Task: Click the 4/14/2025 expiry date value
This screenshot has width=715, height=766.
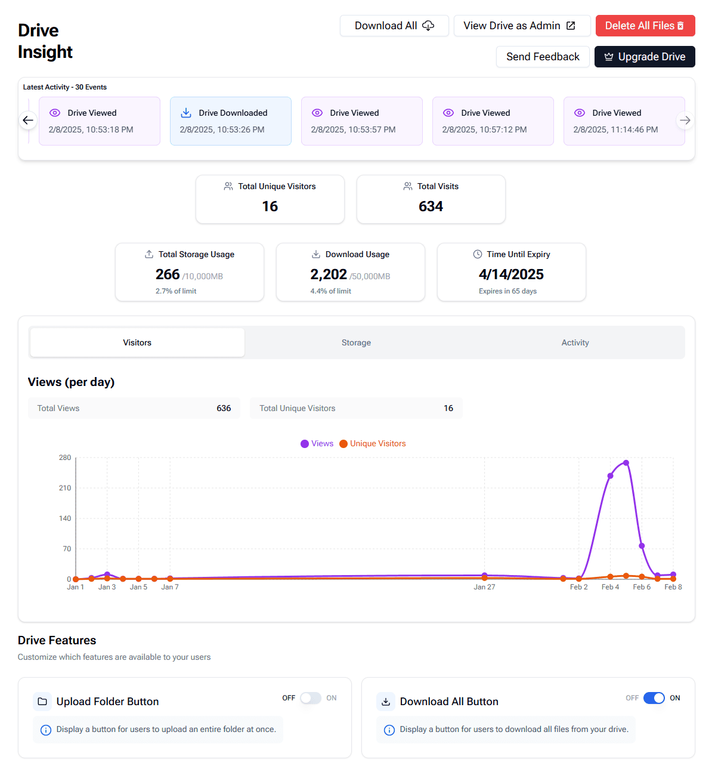Action: click(511, 274)
